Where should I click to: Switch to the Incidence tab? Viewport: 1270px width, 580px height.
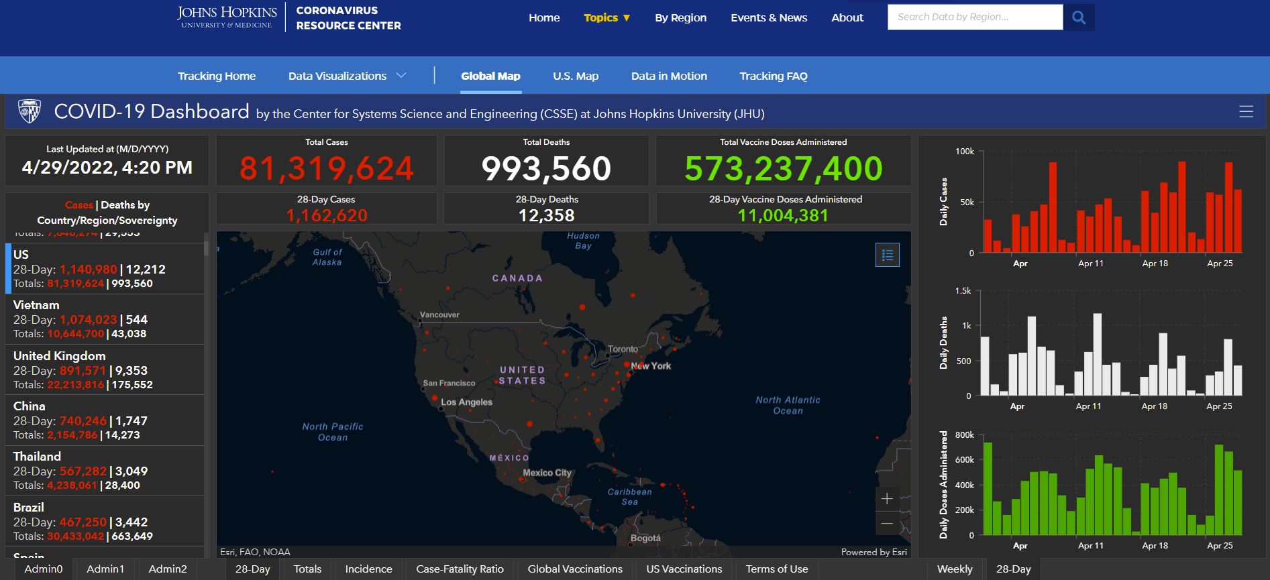tap(368, 569)
